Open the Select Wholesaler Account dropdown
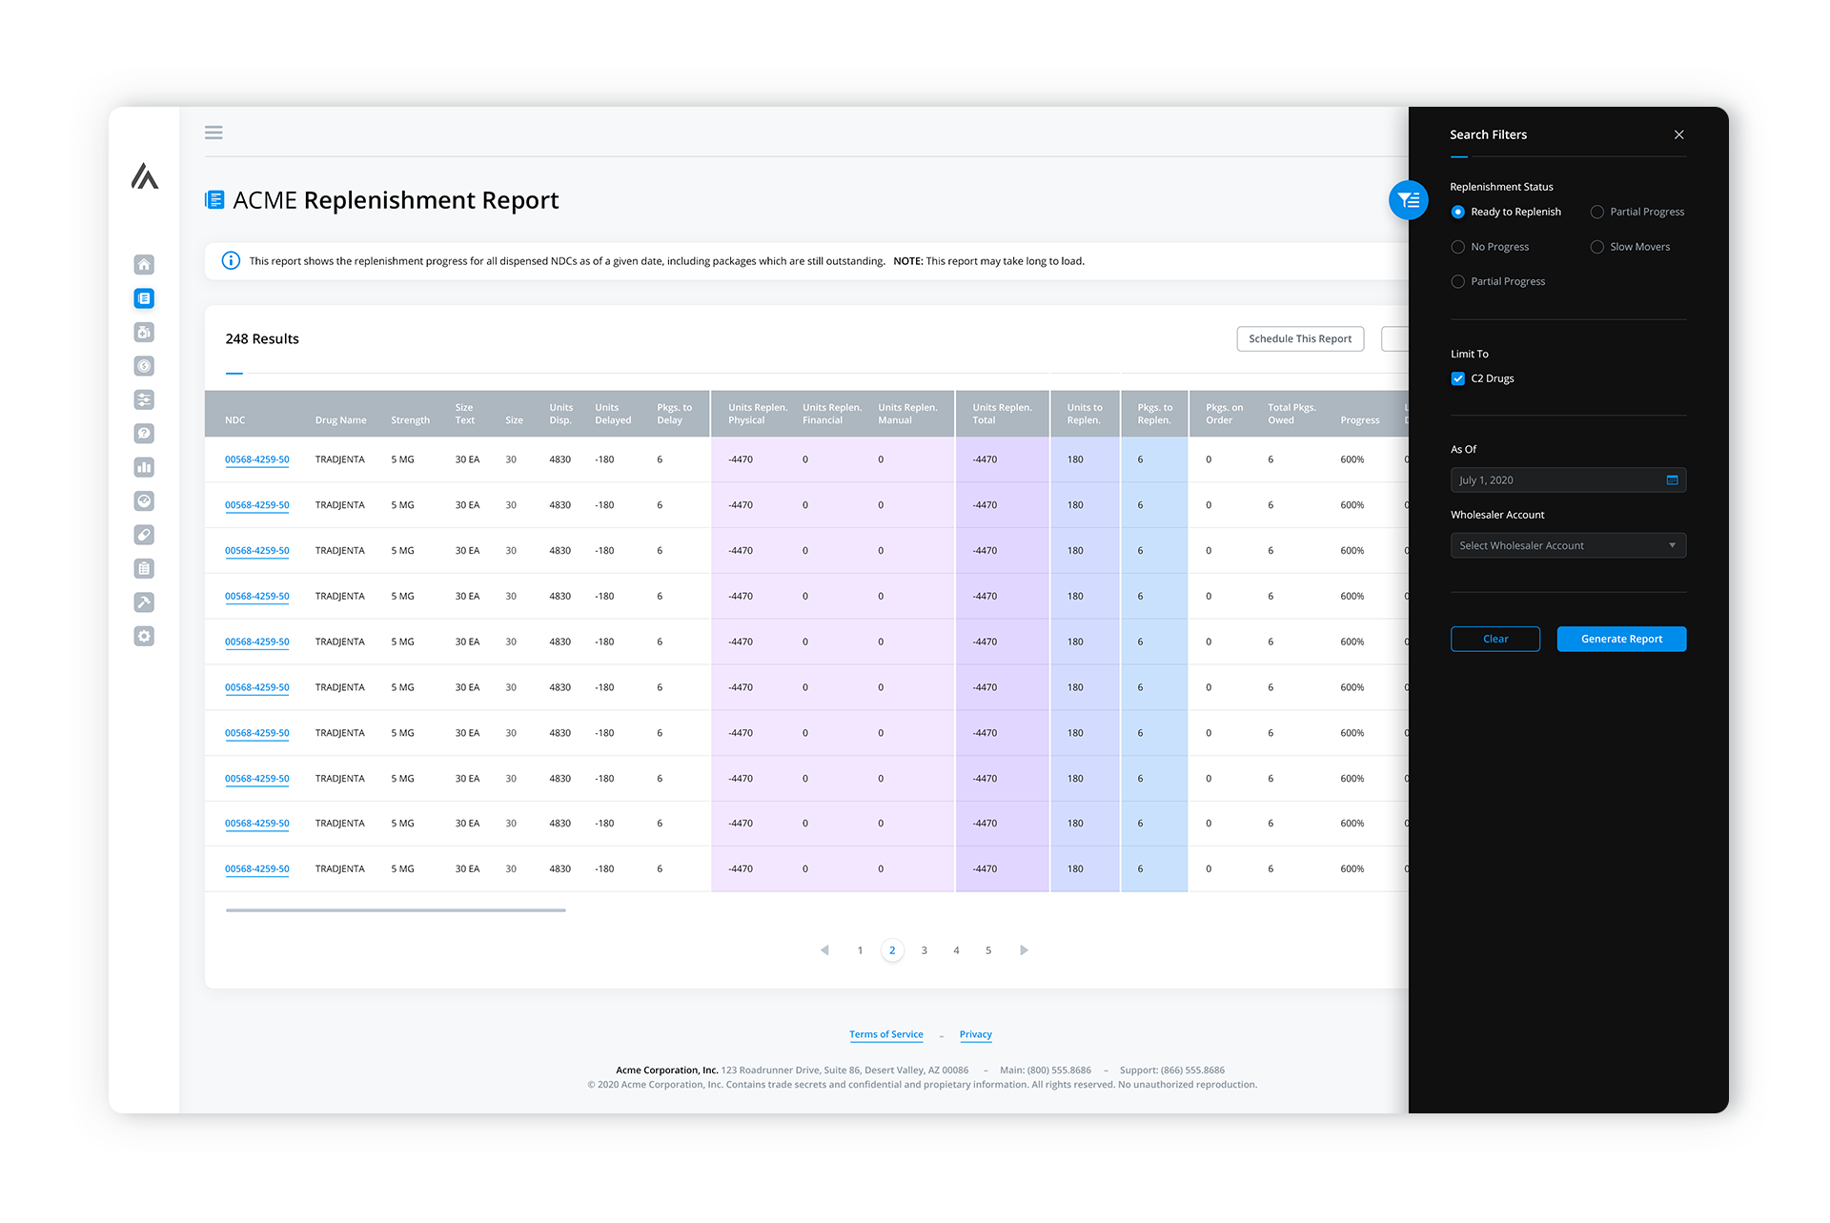1830x1223 pixels. pyautogui.click(x=1568, y=544)
